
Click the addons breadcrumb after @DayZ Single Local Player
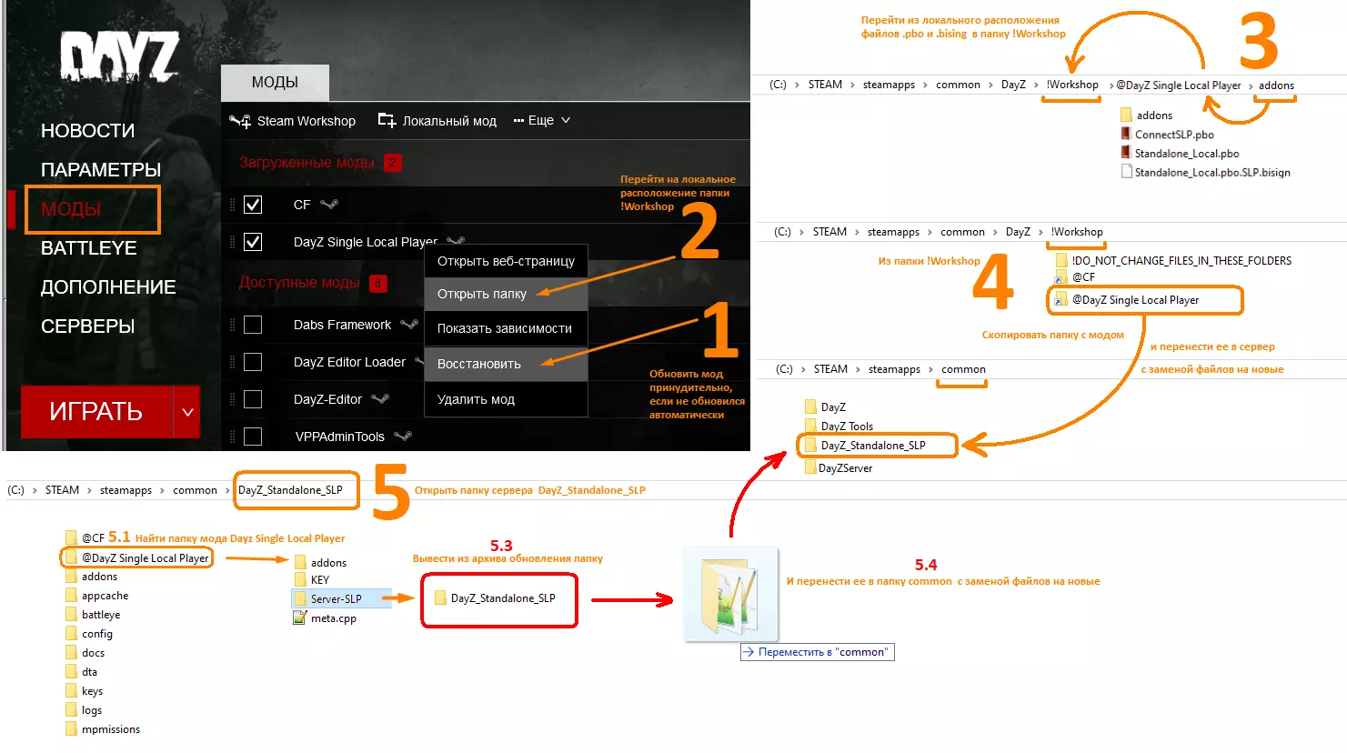coord(1276,85)
